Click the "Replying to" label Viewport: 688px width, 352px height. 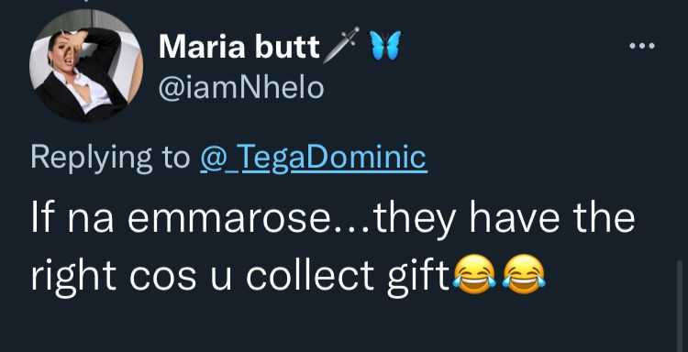pos(110,159)
